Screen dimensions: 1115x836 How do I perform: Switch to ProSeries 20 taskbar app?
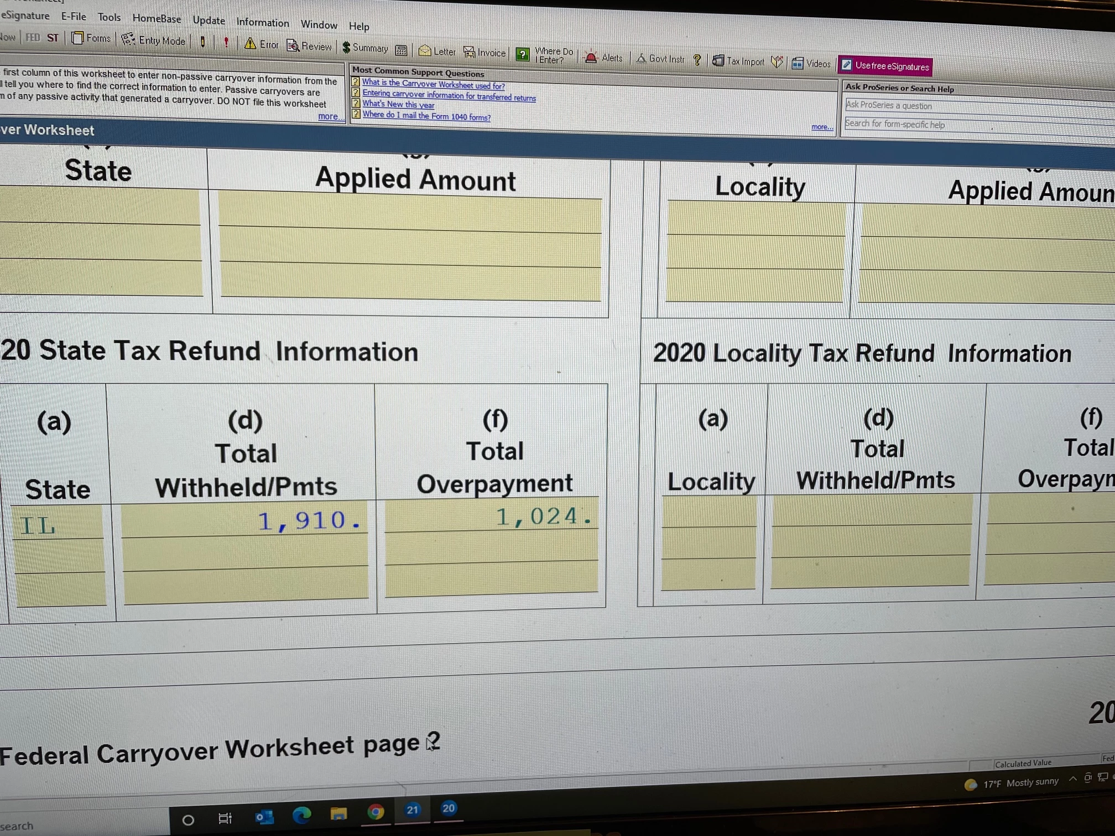click(449, 808)
